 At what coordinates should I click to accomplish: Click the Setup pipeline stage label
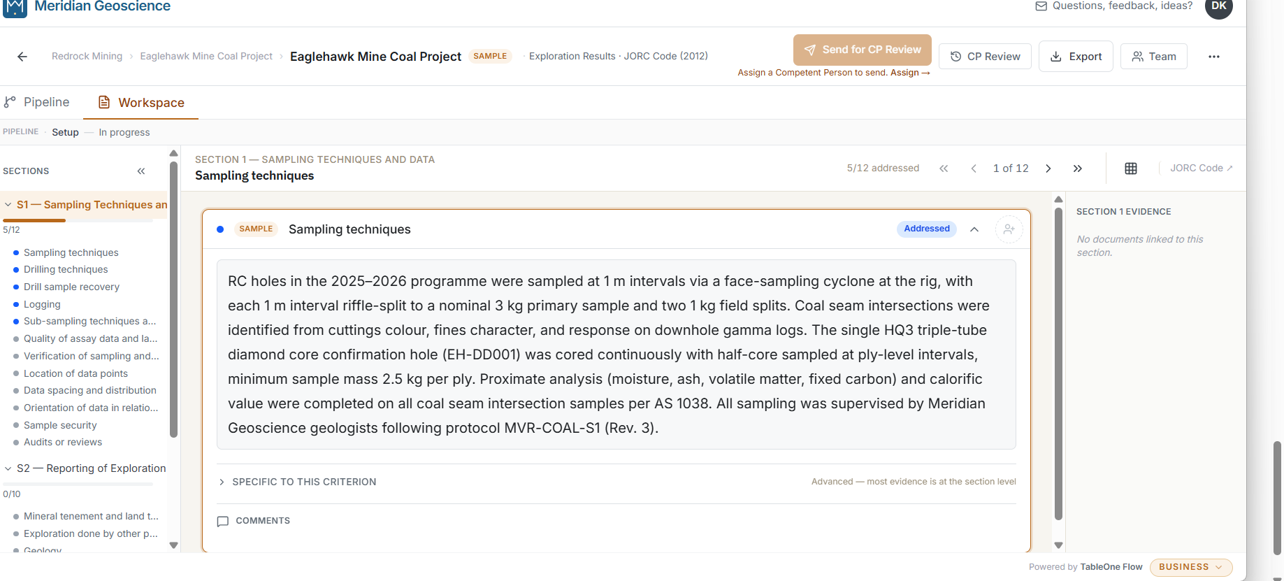coord(65,133)
